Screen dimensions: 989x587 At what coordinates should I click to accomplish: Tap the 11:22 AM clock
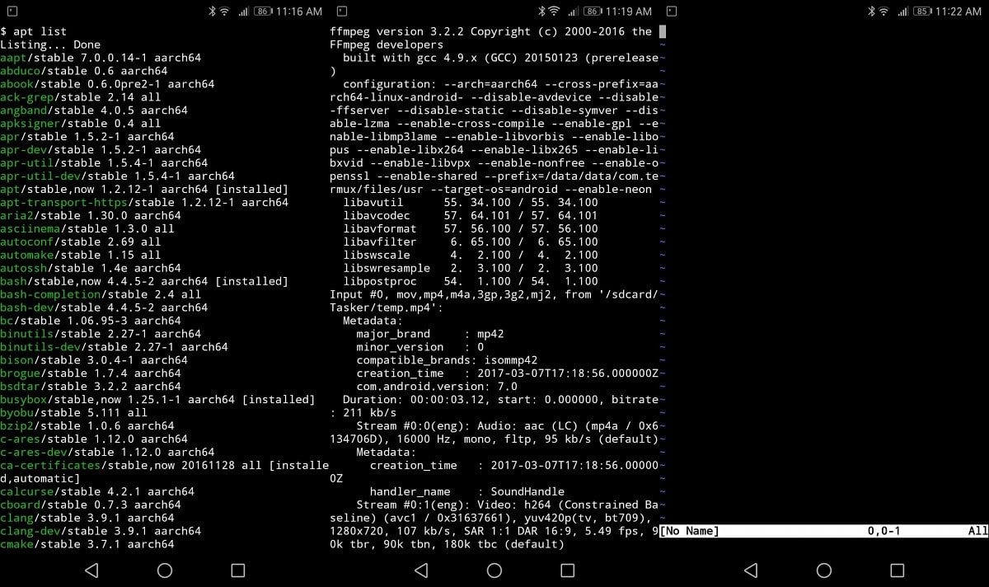[x=959, y=12]
